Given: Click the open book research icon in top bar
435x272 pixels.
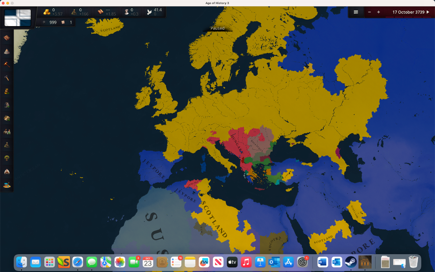Looking at the screenshot, I should 100,12.
